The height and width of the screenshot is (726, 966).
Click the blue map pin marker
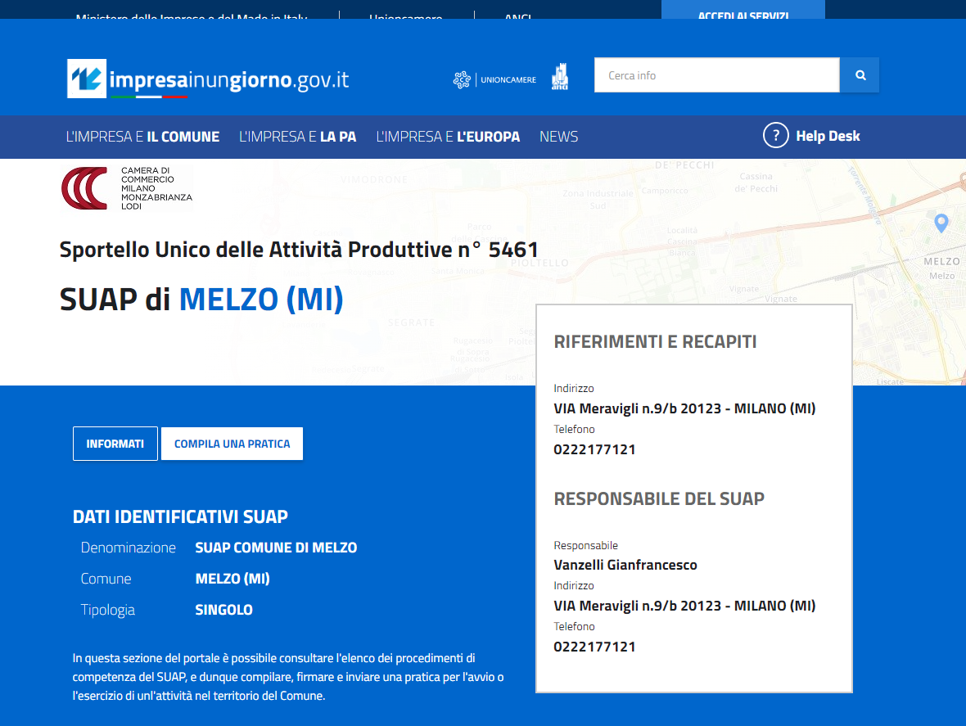tap(941, 223)
